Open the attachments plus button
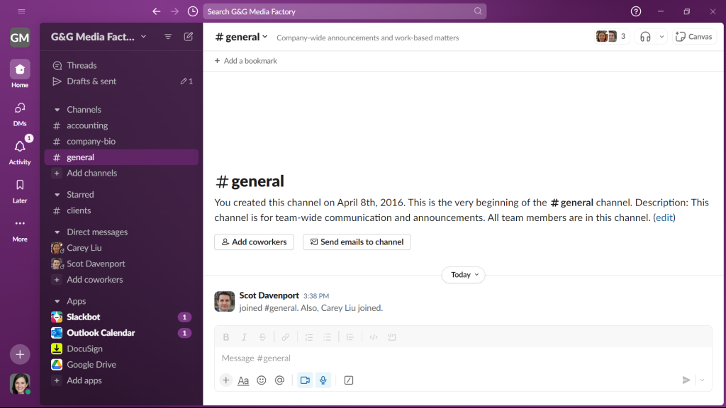The height and width of the screenshot is (408, 726). (x=225, y=380)
